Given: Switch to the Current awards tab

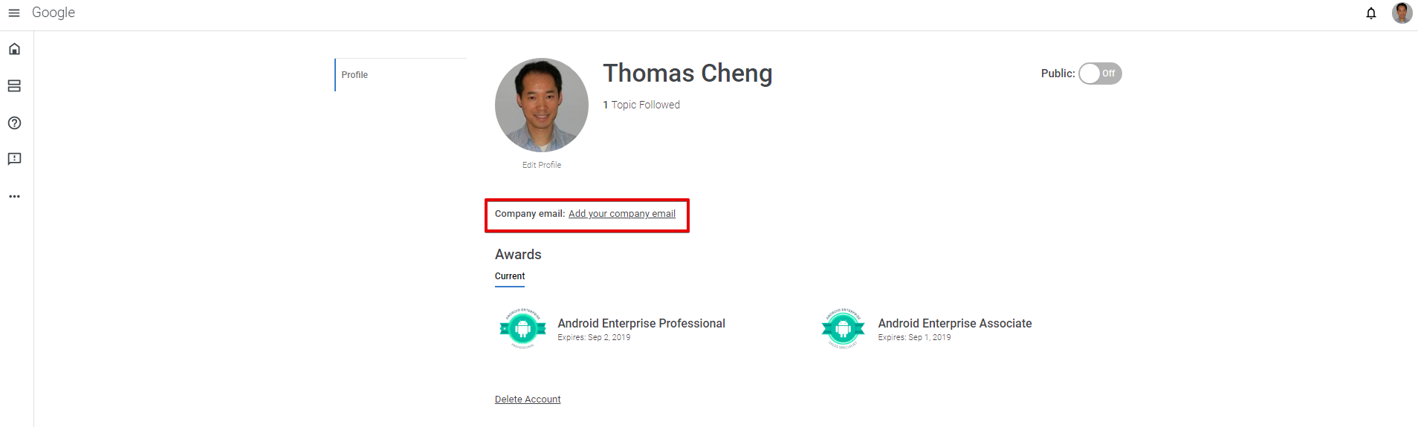Looking at the screenshot, I should click(510, 276).
